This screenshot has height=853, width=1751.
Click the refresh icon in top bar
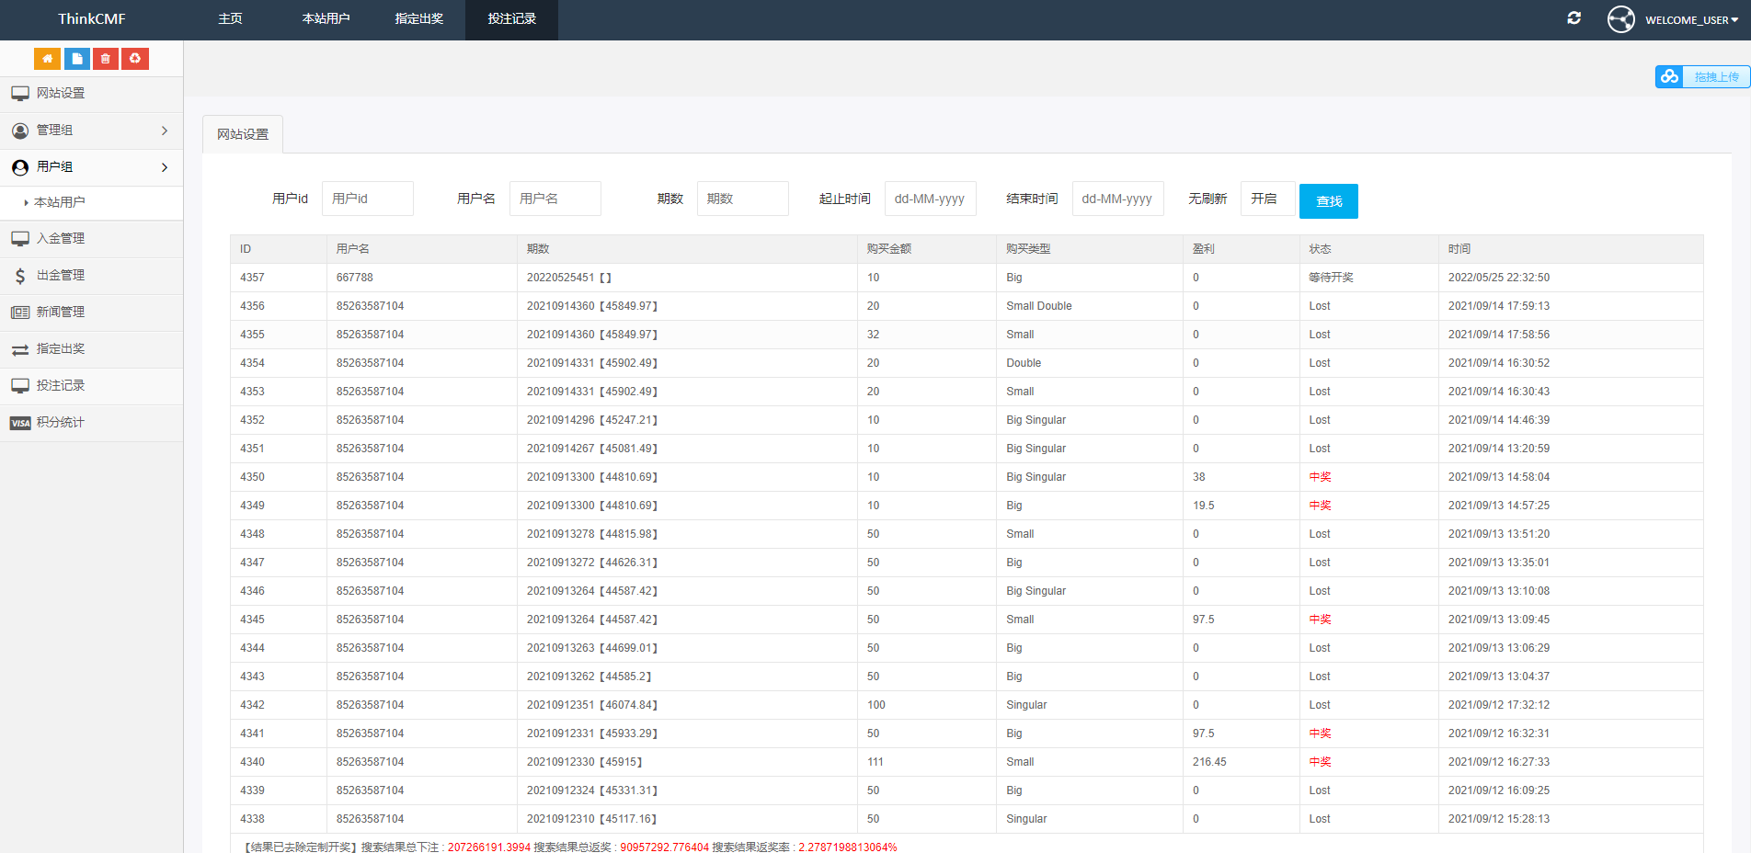(1574, 18)
